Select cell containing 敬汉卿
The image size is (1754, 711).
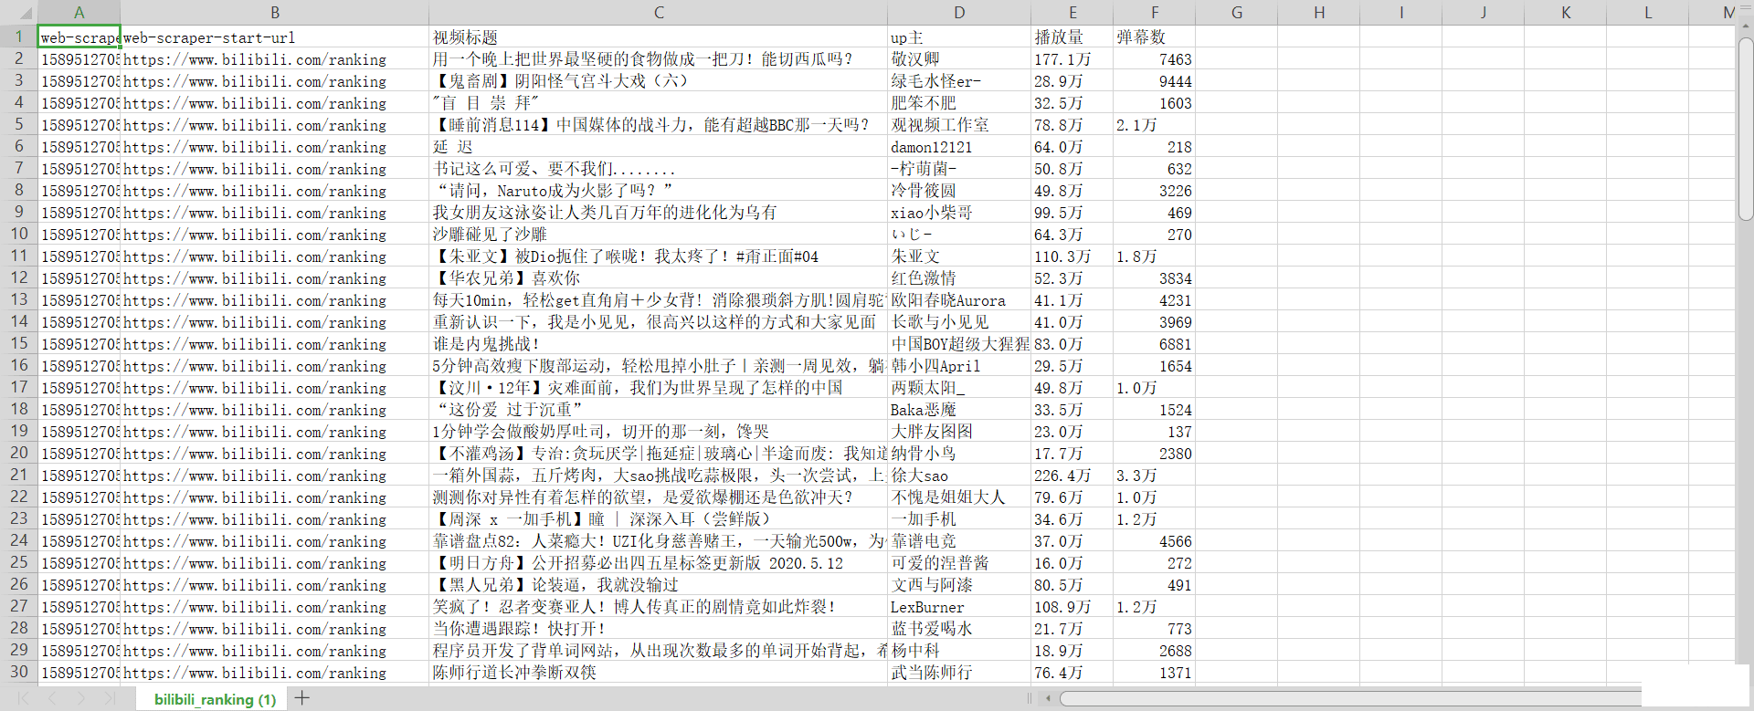(959, 59)
